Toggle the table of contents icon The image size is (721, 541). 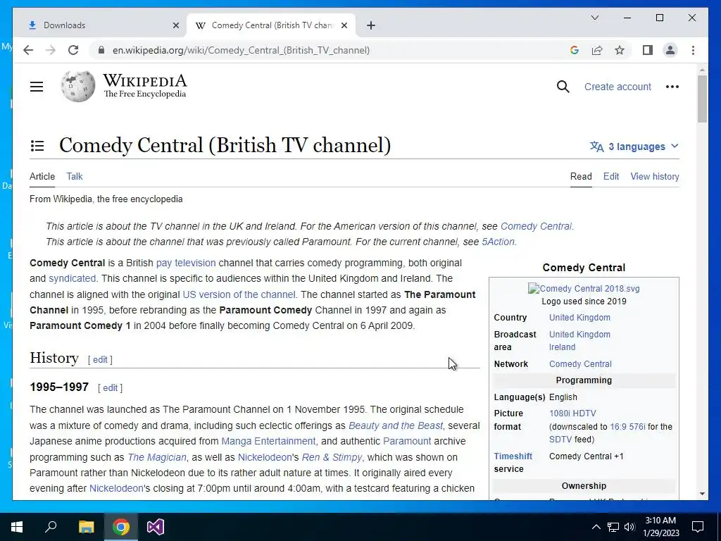click(x=37, y=146)
